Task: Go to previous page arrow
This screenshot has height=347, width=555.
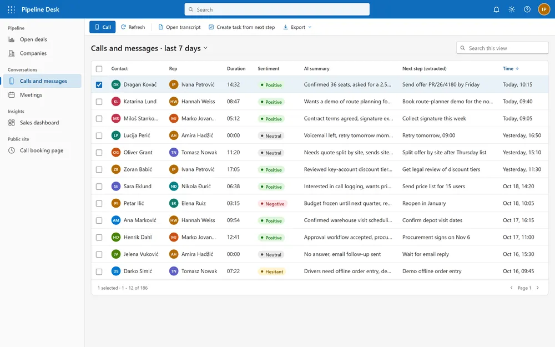Action: 511,288
